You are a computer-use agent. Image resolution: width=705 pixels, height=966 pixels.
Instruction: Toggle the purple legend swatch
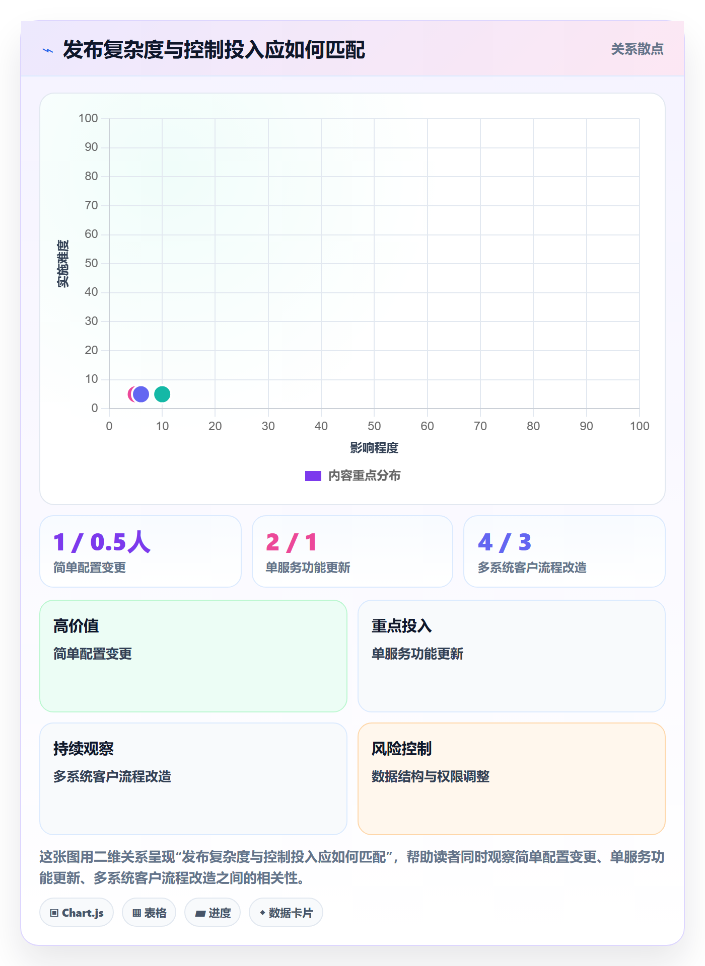tap(313, 476)
